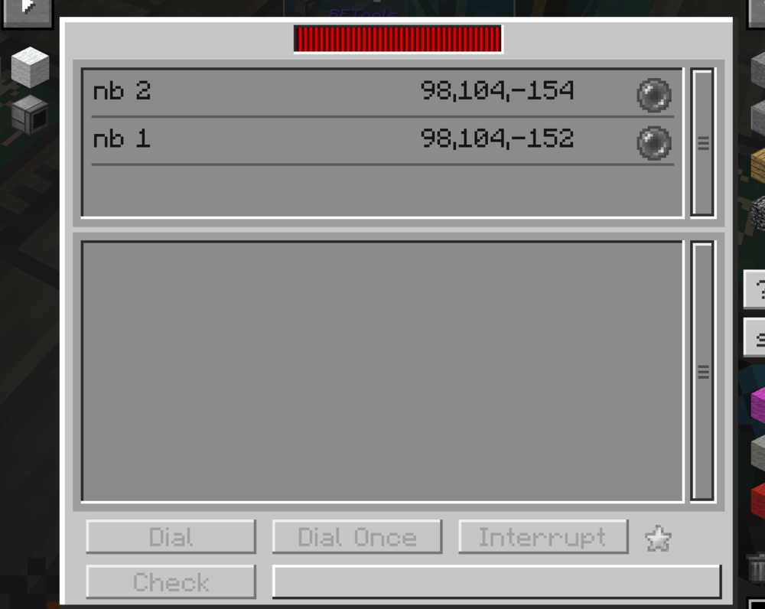Click the trash can icon
The height and width of the screenshot is (609, 765).
coord(757,568)
